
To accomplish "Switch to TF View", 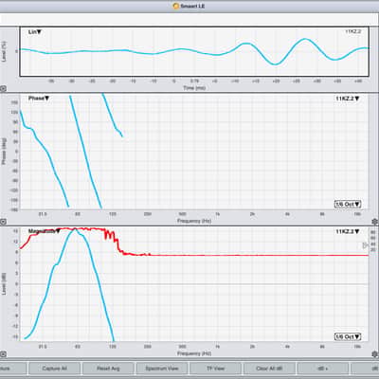I will coord(215,369).
